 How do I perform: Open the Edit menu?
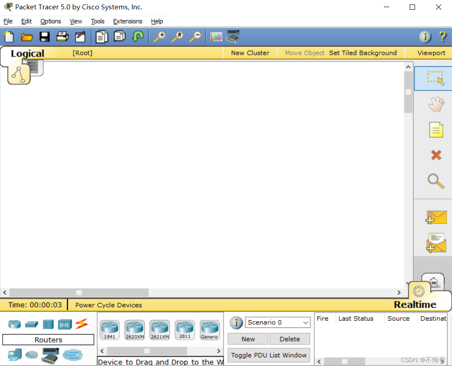pyautogui.click(x=26, y=21)
